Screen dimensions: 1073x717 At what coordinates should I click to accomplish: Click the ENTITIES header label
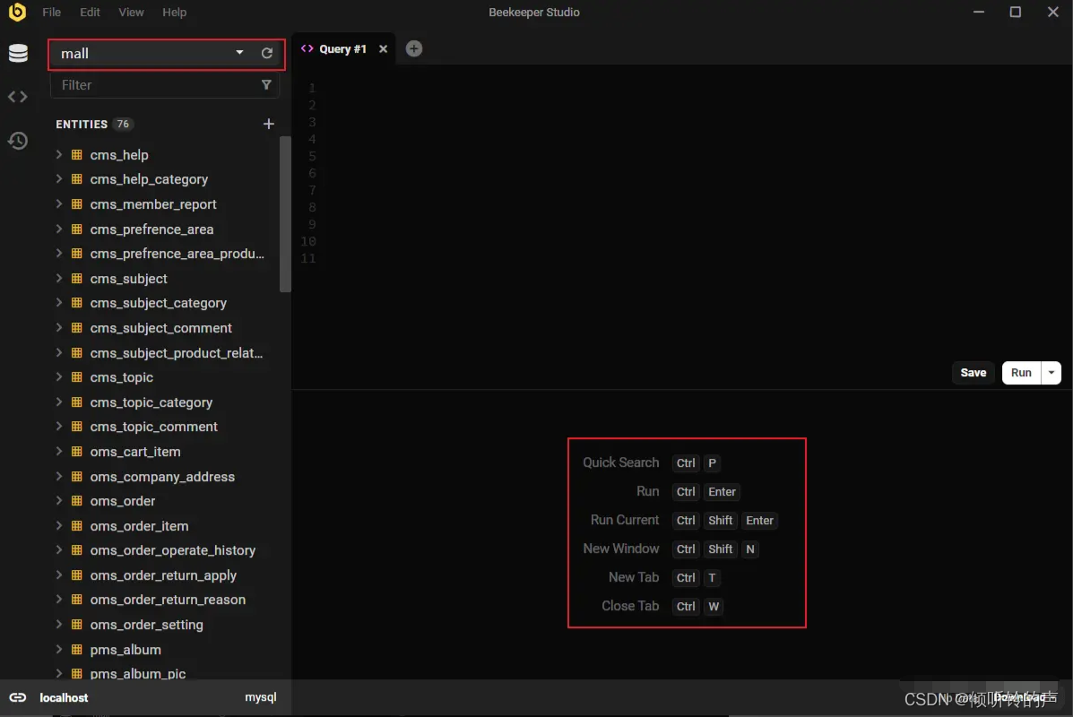click(x=82, y=124)
